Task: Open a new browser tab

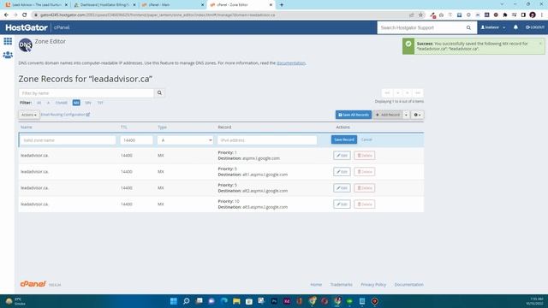Action: pyautogui.click(x=282, y=5)
